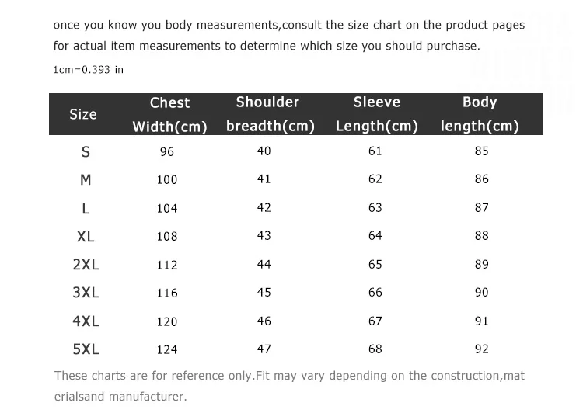Select the S size row label
583x413 pixels.
tap(86, 152)
